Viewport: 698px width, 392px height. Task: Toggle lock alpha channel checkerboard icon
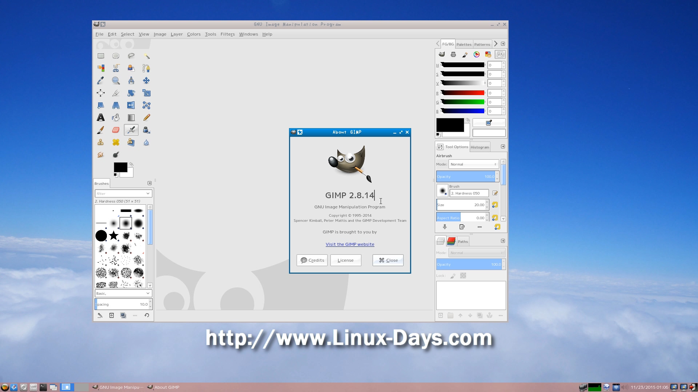[463, 276]
